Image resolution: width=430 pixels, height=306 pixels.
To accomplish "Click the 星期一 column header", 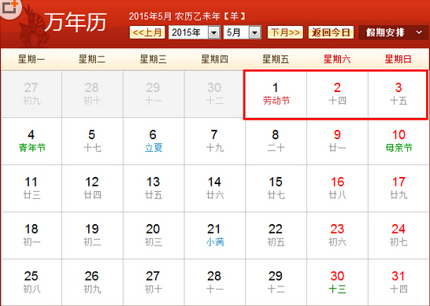I will pyautogui.click(x=32, y=59).
